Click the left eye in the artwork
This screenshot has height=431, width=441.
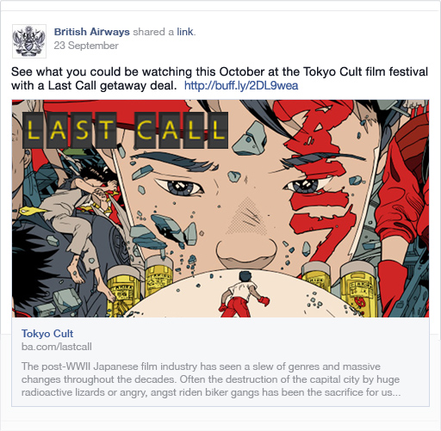click(x=179, y=187)
